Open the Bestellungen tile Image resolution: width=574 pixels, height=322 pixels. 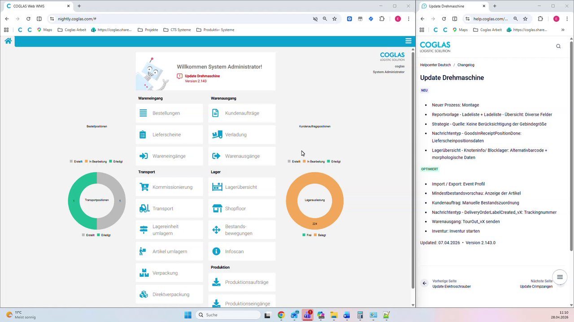pyautogui.click(x=169, y=113)
